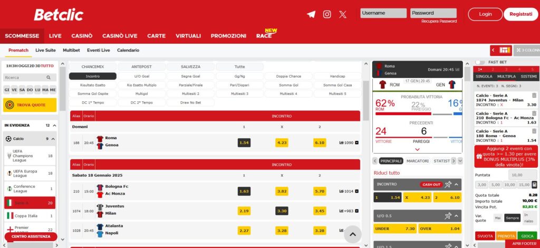Image resolution: width=540 pixels, height=248 pixels.
Task: Collapse the INCONTRO market panel
Action: point(457,184)
